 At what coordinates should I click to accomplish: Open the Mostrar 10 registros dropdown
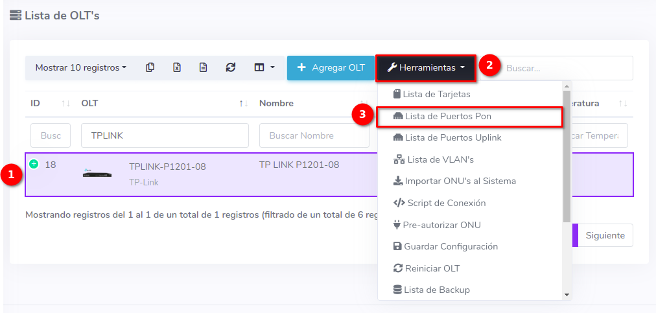(80, 67)
